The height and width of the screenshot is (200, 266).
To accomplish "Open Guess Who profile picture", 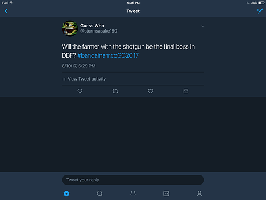I will click(x=70, y=28).
